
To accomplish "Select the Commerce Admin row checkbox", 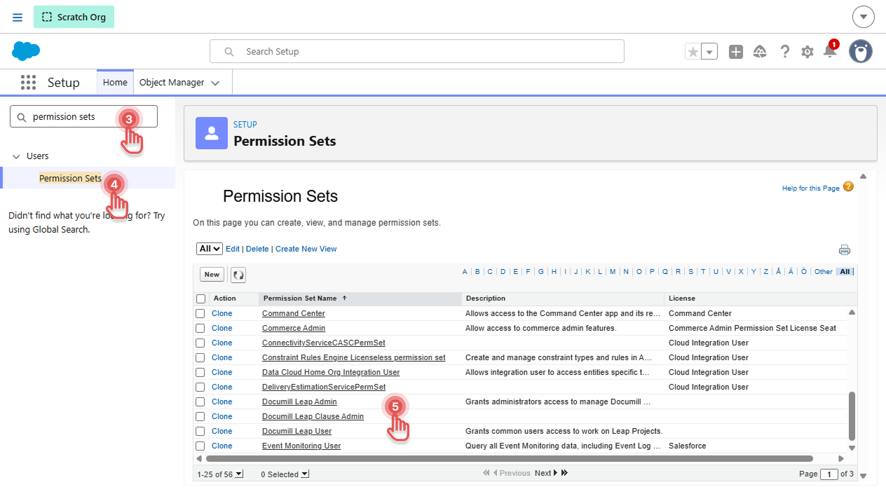I will (x=200, y=328).
